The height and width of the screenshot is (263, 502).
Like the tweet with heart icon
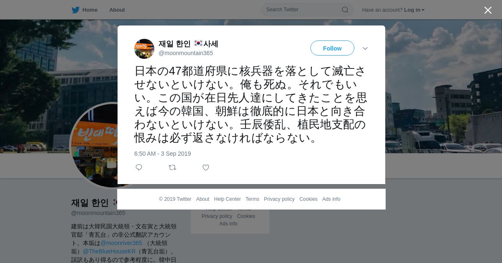206,167
